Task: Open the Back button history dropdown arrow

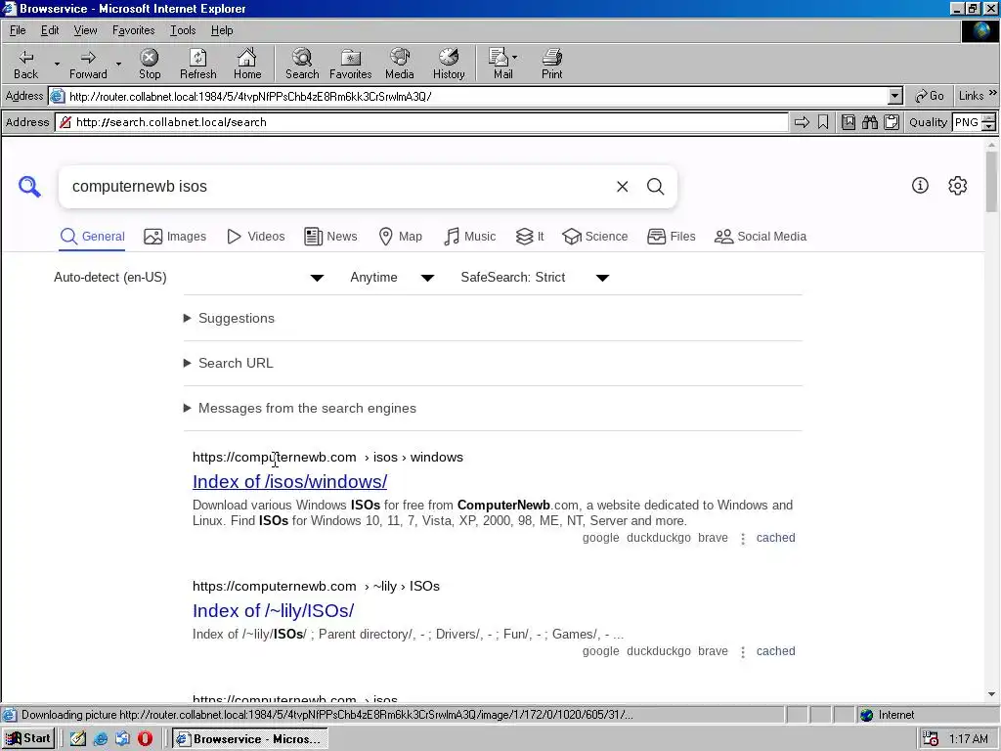Action: coord(56,64)
